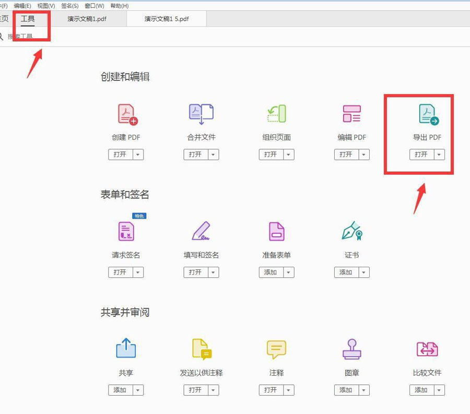Open the Comment (注释) speech bubble icon

tap(276, 349)
